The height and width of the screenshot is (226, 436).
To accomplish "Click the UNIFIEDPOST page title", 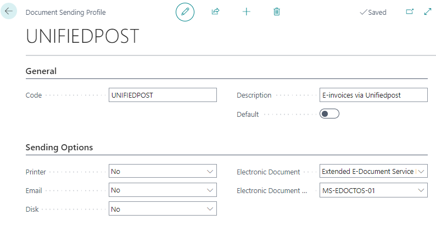I will pos(82,36).
